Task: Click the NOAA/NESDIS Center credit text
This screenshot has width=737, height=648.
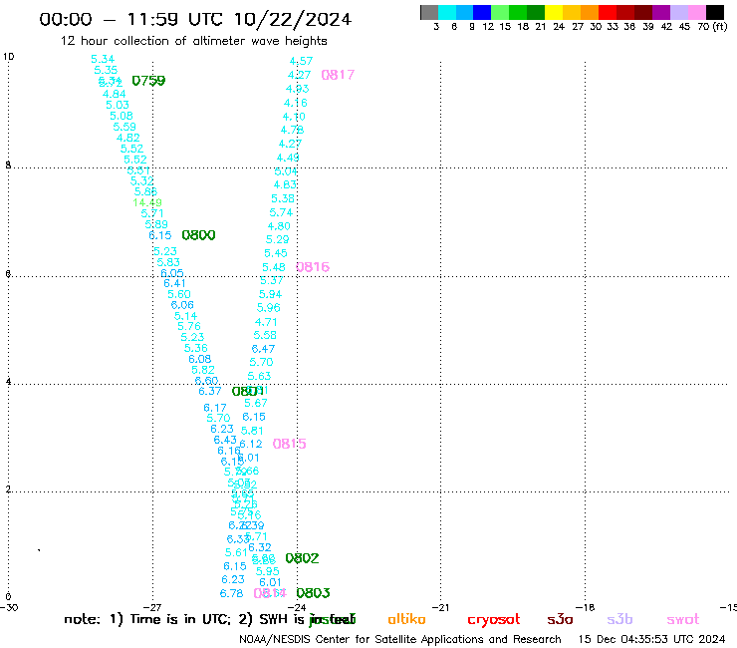Action: (400, 639)
